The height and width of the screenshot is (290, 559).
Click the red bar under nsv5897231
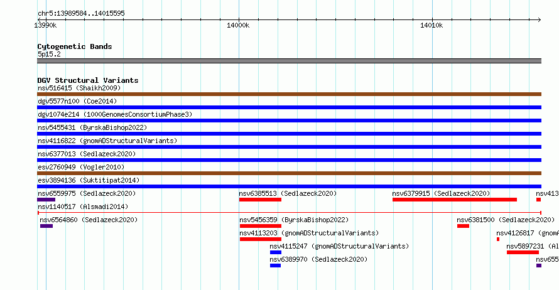click(523, 252)
